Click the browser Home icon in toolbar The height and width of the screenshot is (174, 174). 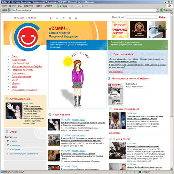[x=87, y=6]
